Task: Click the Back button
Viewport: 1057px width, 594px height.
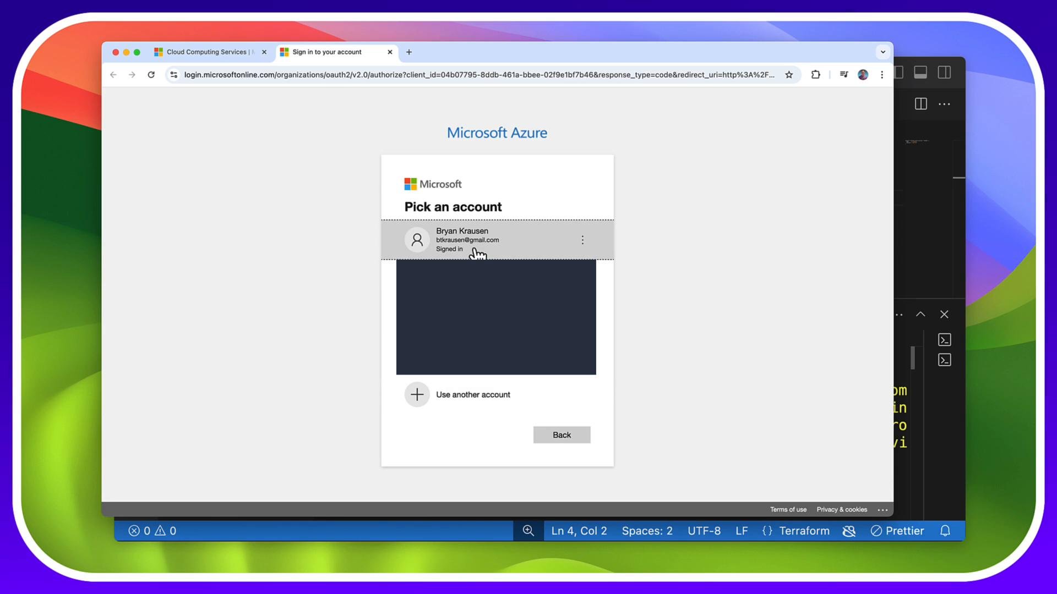Action: point(562,435)
